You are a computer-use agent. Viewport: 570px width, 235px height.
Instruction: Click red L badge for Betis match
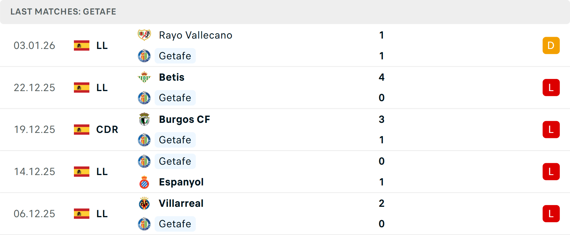pos(551,88)
